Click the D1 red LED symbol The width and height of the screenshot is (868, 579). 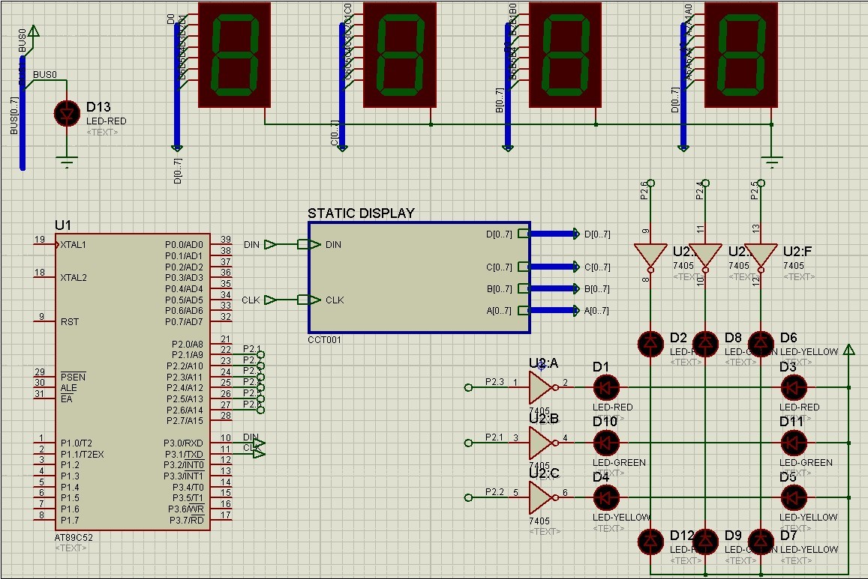[x=606, y=387]
